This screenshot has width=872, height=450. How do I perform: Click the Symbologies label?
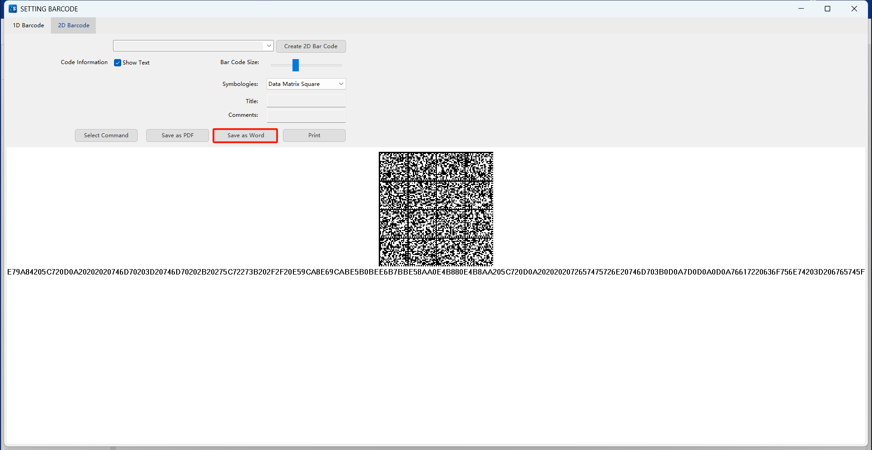pos(240,84)
